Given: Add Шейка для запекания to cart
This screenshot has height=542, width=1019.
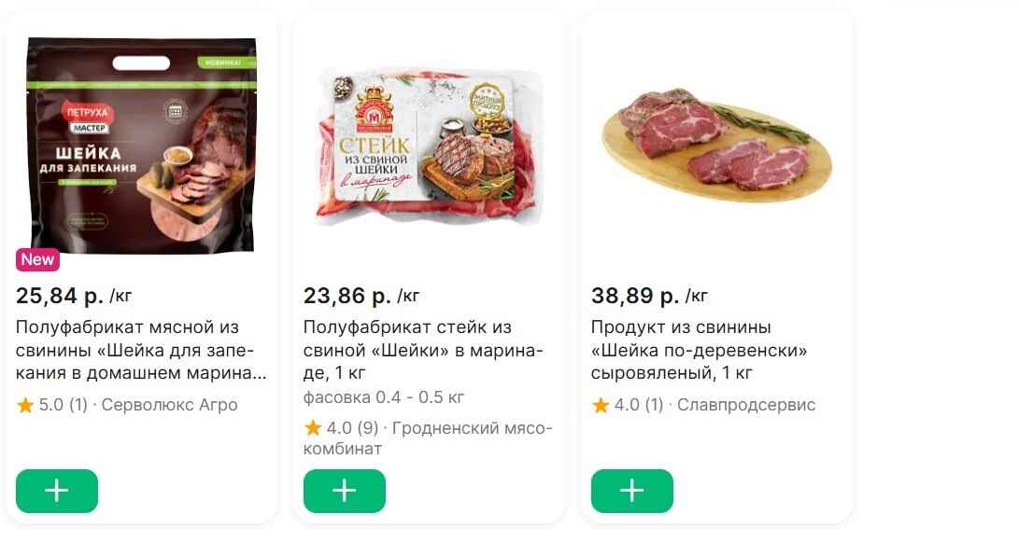Looking at the screenshot, I should point(57,491).
